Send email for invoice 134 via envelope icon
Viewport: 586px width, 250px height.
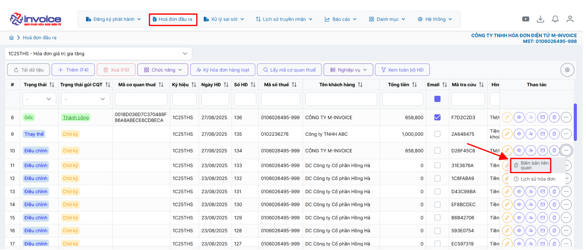pos(542,150)
